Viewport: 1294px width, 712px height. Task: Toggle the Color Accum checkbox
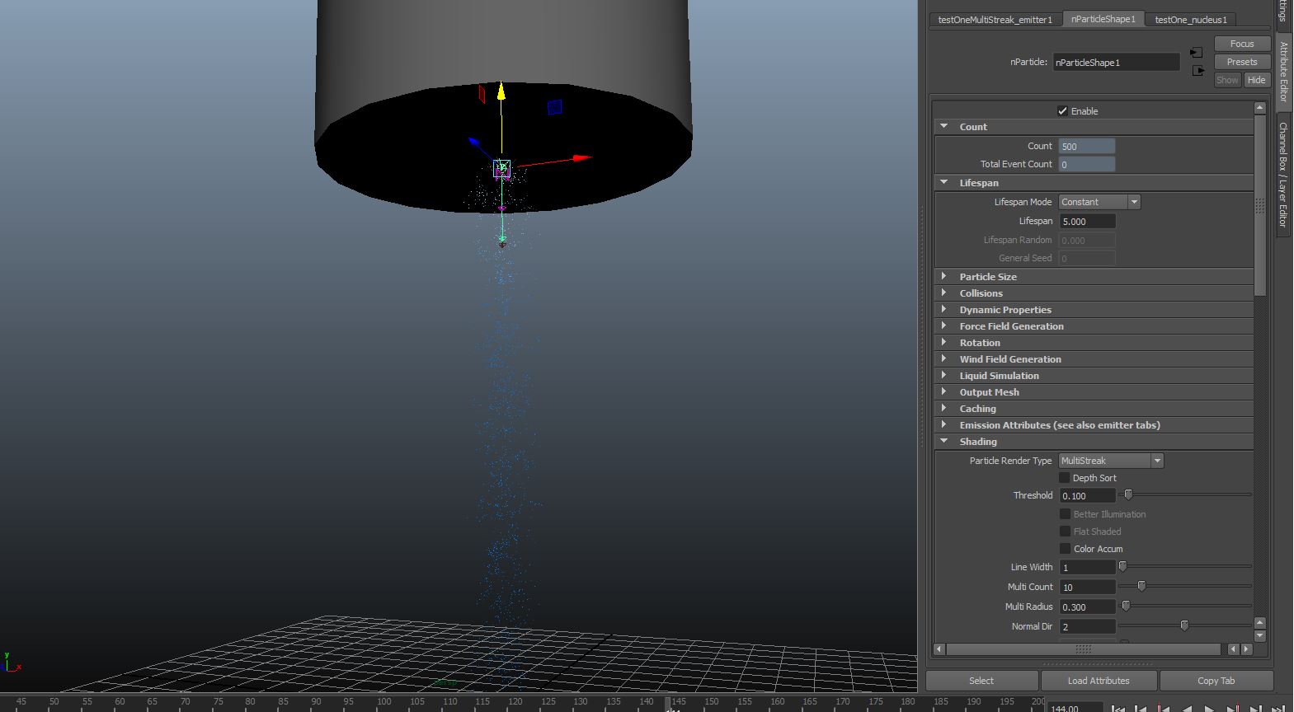(x=1065, y=549)
